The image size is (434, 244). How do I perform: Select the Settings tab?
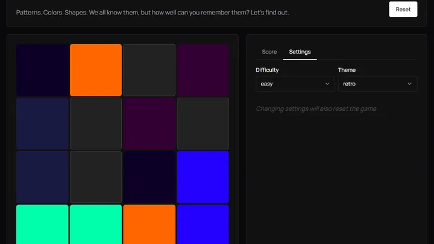pos(300,52)
